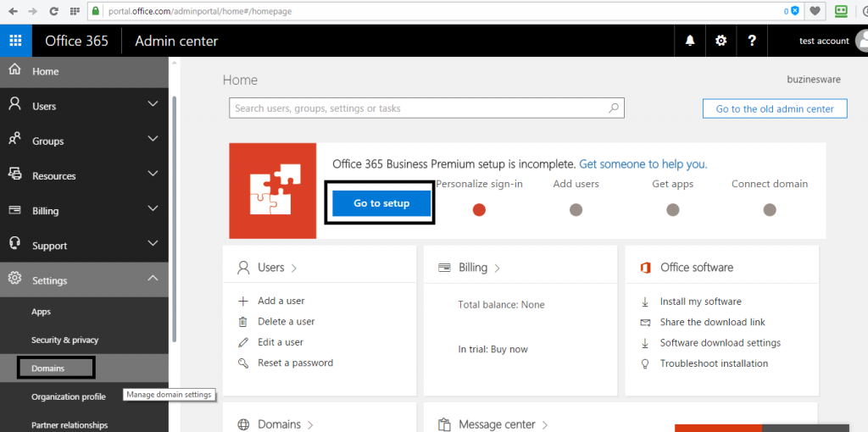
Task: Click Go to the old admin center
Action: click(x=775, y=109)
